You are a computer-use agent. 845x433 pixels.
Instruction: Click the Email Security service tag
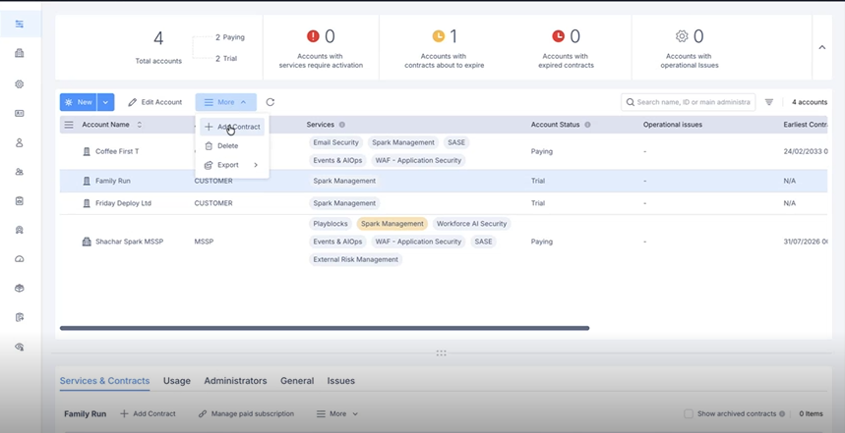[x=335, y=142]
